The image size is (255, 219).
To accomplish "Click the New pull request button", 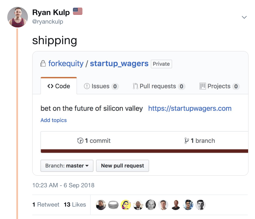I will pos(122,166).
